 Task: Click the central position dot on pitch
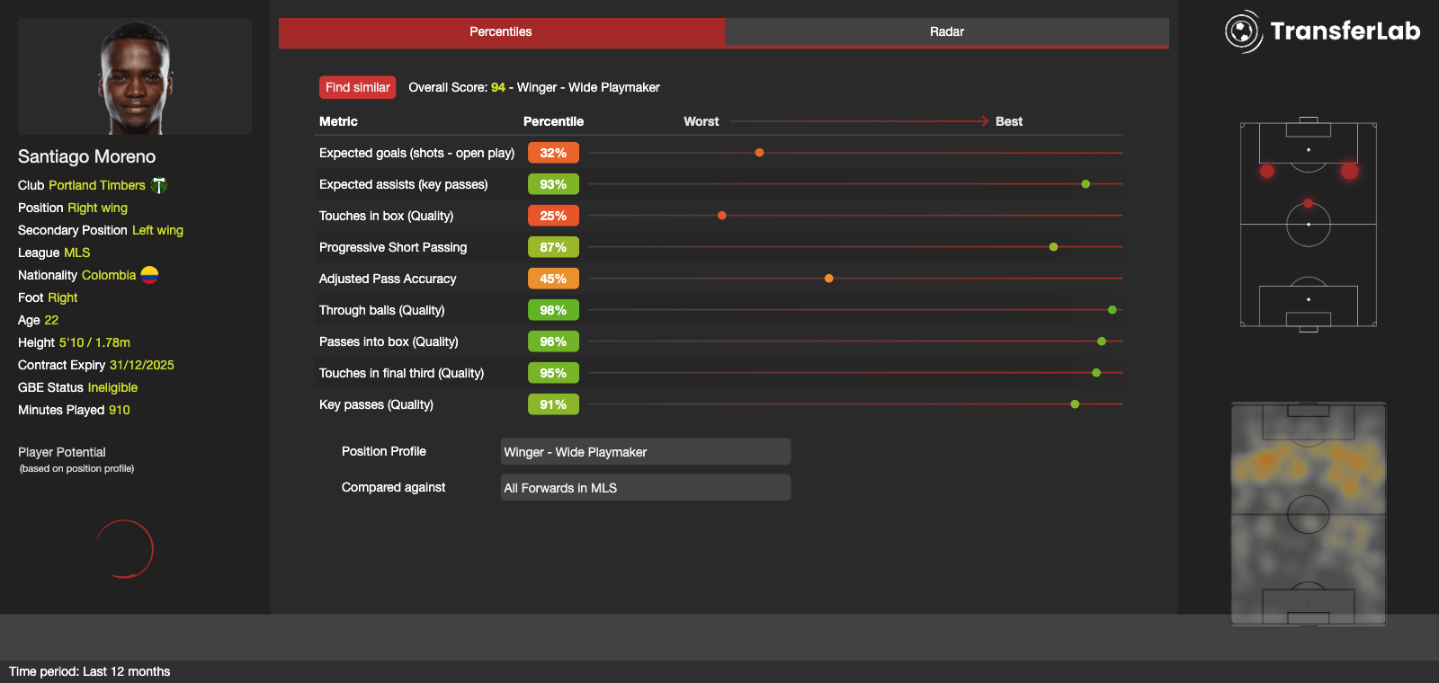[1309, 203]
